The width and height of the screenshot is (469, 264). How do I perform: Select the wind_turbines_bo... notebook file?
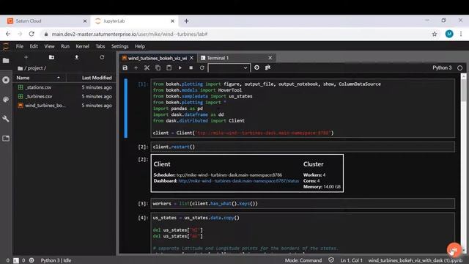point(64,106)
